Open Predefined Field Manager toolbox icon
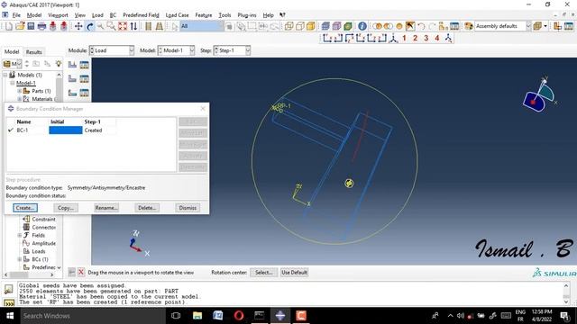Screen dimensions: 577x324 pos(84,93)
